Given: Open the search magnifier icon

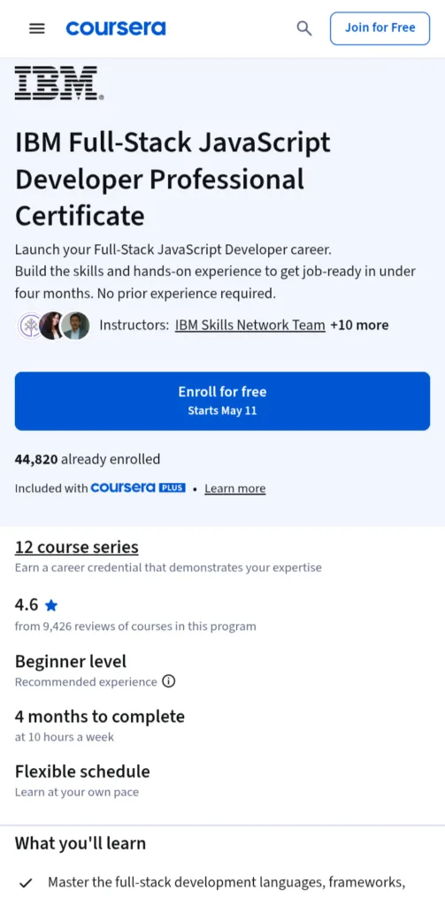Looking at the screenshot, I should click(304, 28).
